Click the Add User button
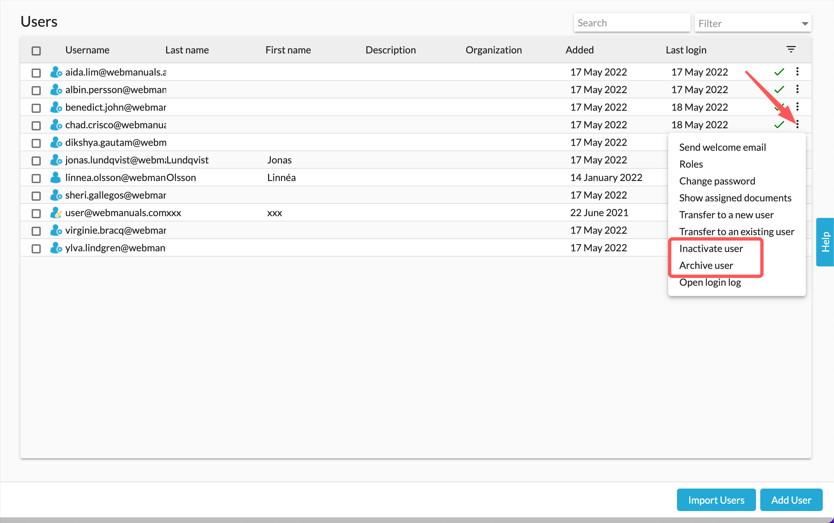834x523 pixels. [791, 500]
